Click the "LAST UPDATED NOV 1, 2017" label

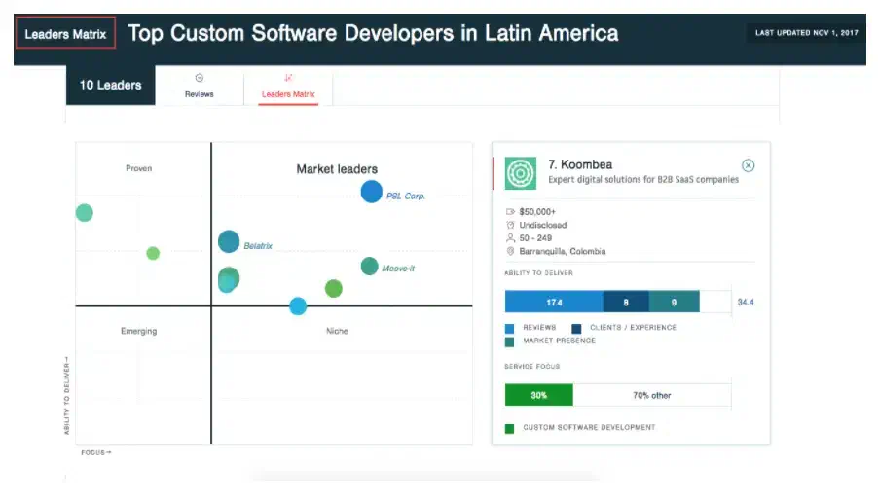click(806, 33)
